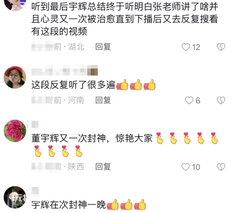Dislike the Henan comment via broken heart
This screenshot has height=213, width=240.
pyautogui.click(x=221, y=100)
